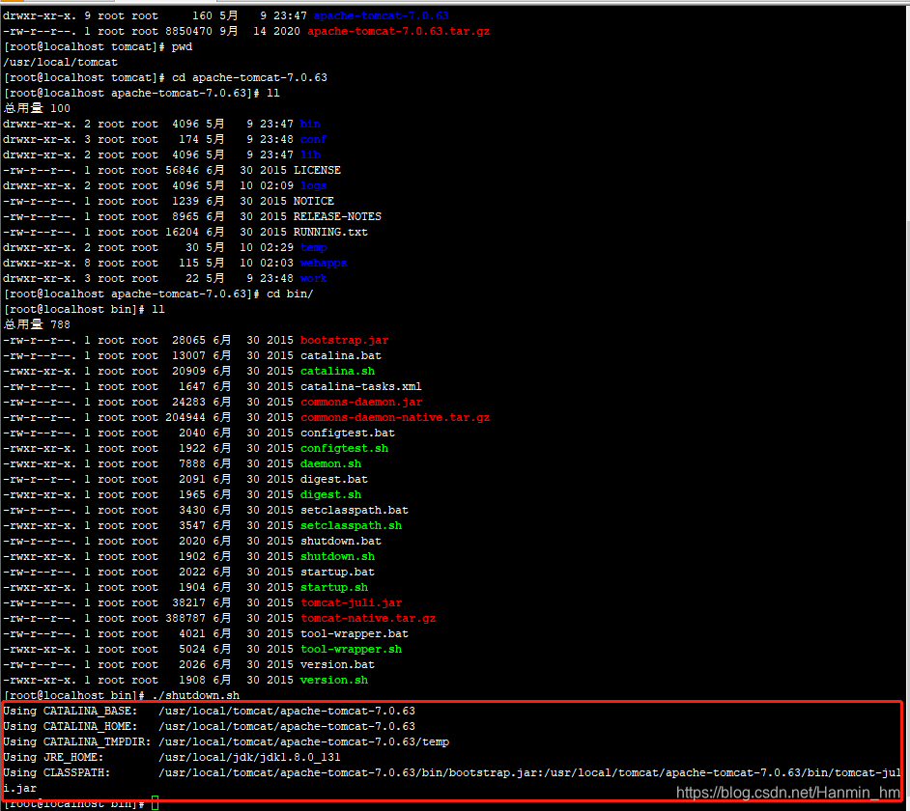The image size is (910, 811).
Task: Click the green cursor at the last prompt
Action: coord(155,803)
